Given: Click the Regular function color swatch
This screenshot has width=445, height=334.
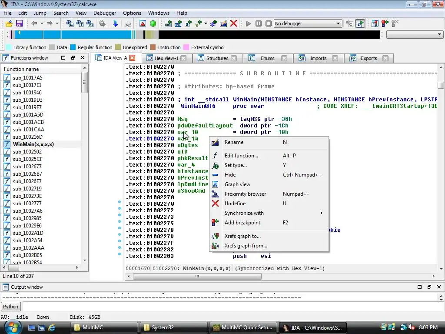Looking at the screenshot, I should click(x=73, y=47).
